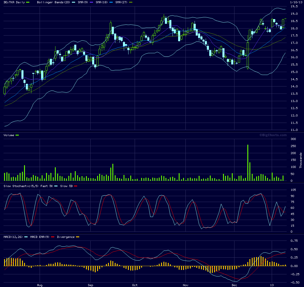The image size is (304, 287).
Task: Click the 13 year label on time axis
Action: tap(272, 285)
